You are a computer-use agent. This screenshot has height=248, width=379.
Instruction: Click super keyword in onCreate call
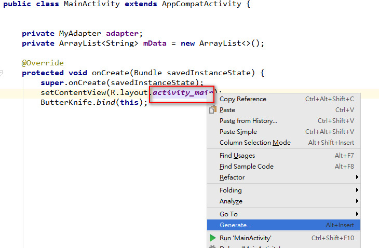pyautogui.click(x=52, y=83)
